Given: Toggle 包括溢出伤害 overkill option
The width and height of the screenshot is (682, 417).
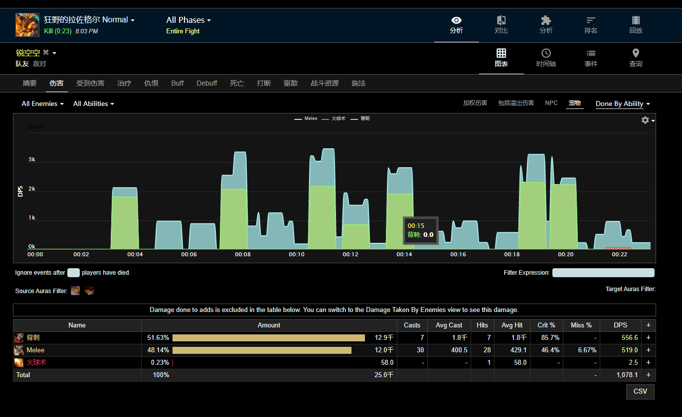Looking at the screenshot, I should [x=516, y=103].
